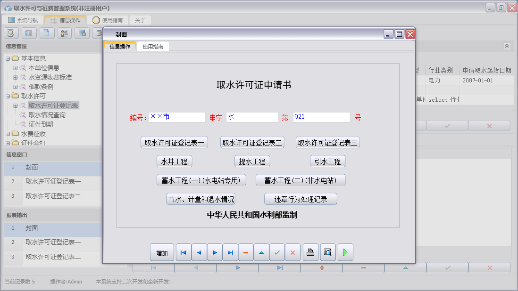Collapse the right panel with the chevron
Screen dimensions: 518x291
pyautogui.click(x=507, y=46)
